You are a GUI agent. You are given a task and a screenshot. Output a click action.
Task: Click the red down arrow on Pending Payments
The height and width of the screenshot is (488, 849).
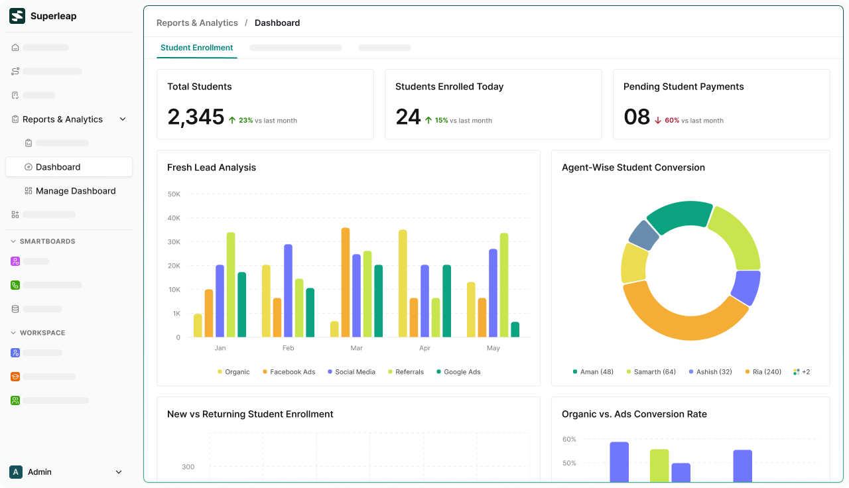pos(658,121)
